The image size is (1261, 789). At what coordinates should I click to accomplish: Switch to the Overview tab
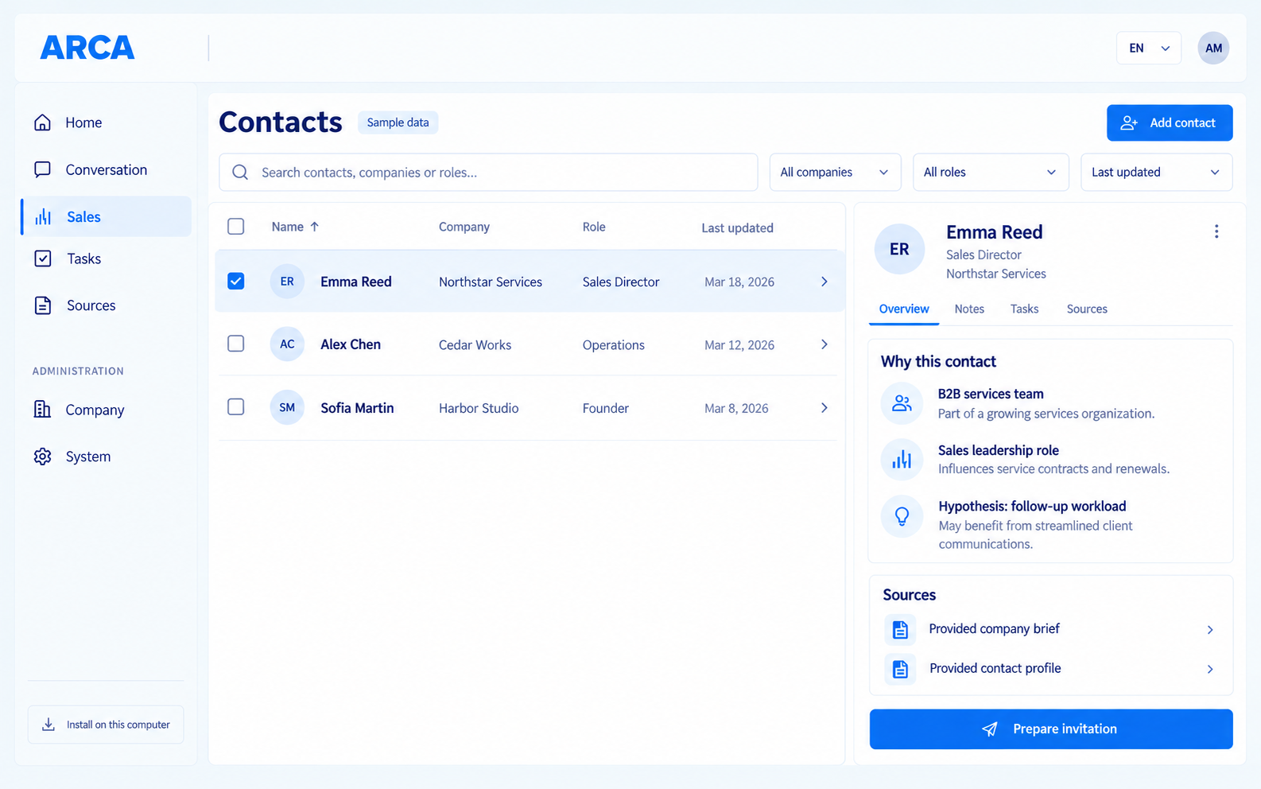coord(904,309)
